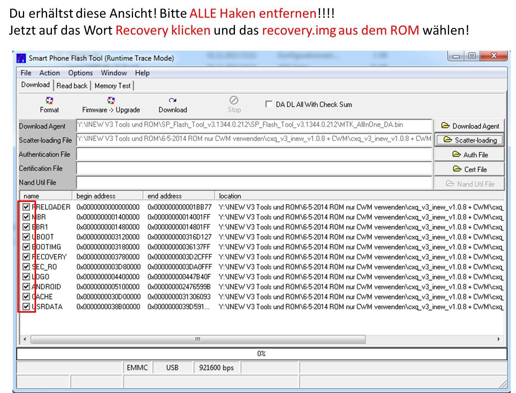
Task: Open the Help menu
Action: click(x=142, y=73)
